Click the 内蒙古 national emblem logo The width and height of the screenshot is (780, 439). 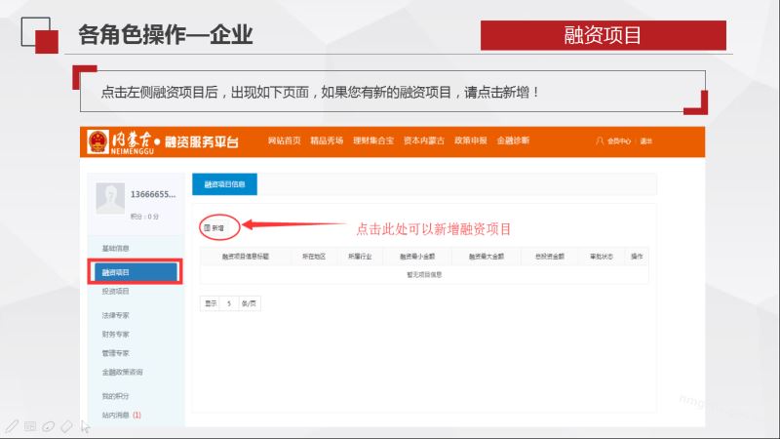(x=97, y=141)
